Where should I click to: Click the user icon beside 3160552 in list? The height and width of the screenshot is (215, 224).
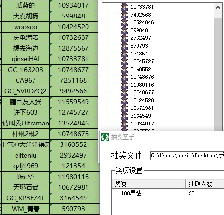click(x=124, y=69)
